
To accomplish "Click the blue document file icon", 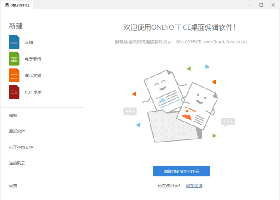I will coord(14,42).
